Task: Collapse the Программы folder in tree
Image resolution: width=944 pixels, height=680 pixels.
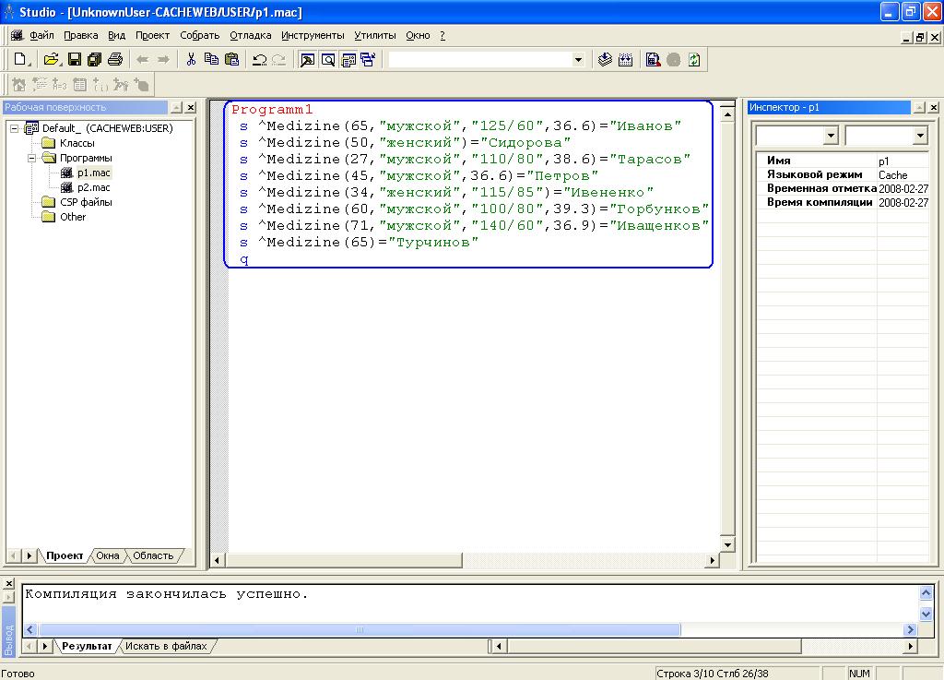Action: click(x=32, y=158)
